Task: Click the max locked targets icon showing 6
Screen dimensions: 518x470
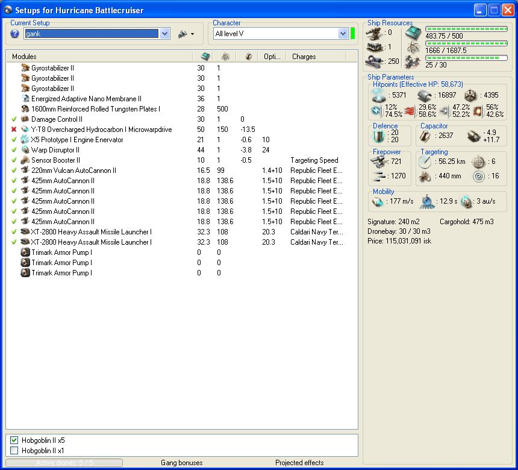Action: click(478, 161)
